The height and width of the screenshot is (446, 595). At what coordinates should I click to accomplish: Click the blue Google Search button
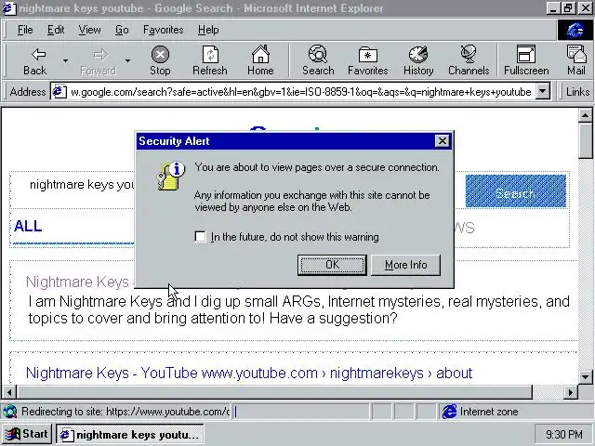(516, 191)
